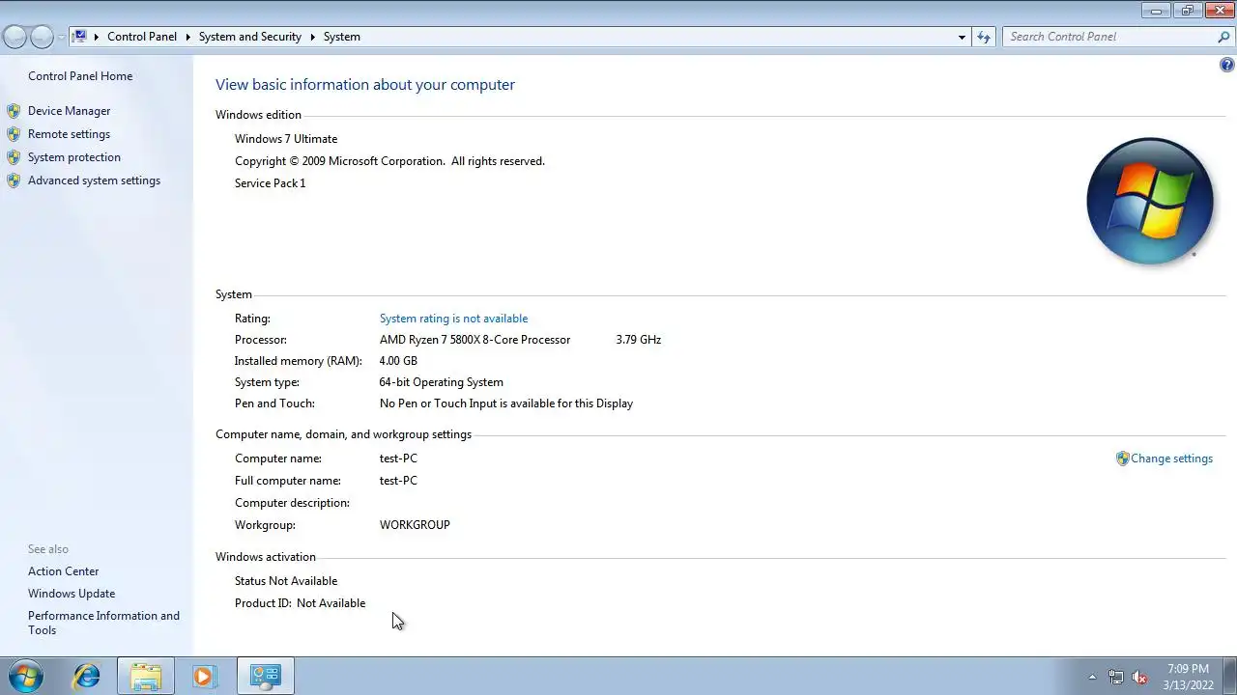Expand root arrow before Control Panel breadcrumb

(x=97, y=37)
